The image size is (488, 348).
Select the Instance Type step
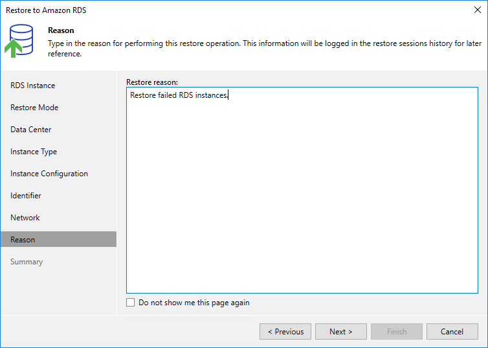[x=34, y=152]
